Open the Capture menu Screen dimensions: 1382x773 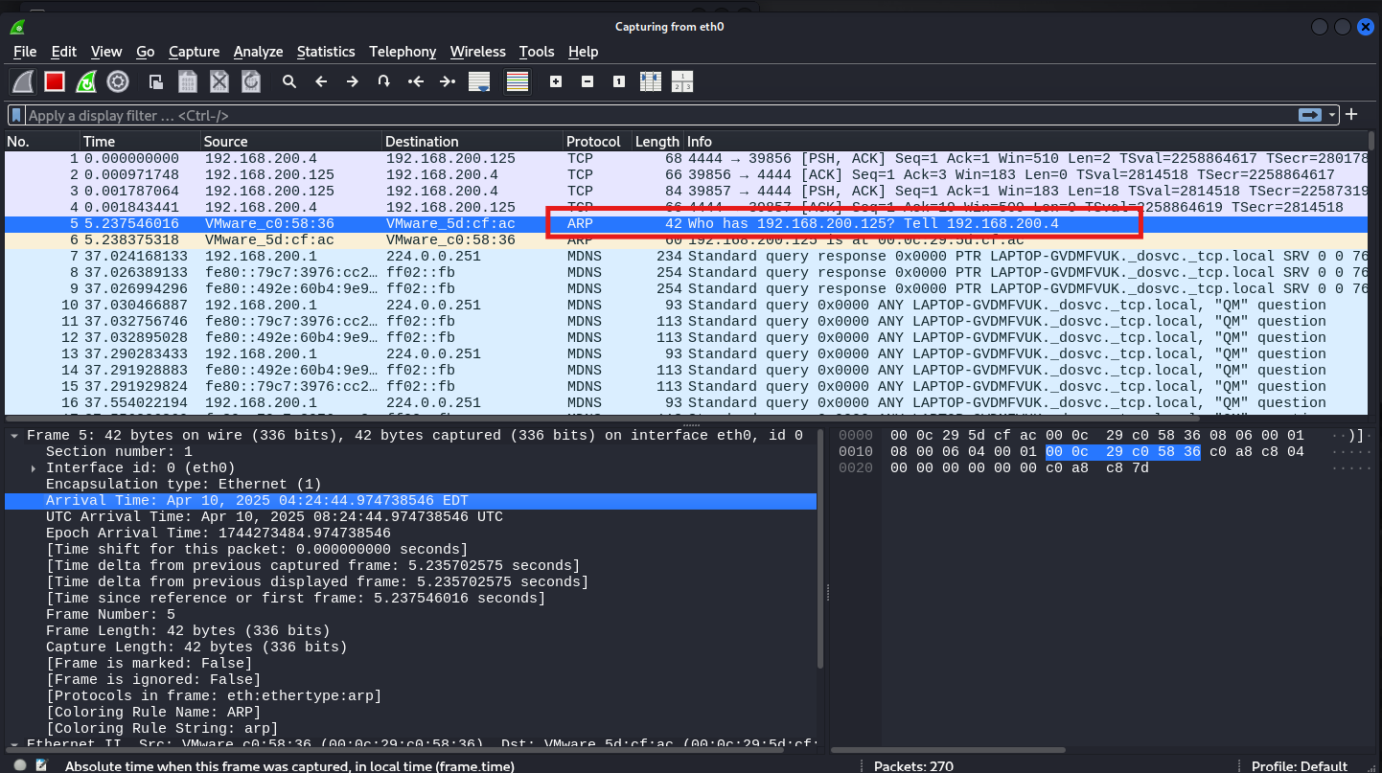[x=195, y=52]
